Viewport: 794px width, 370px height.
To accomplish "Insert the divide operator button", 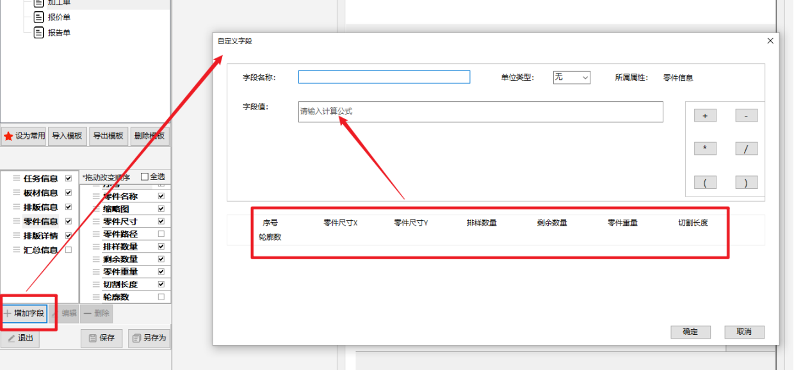I will click(x=746, y=149).
